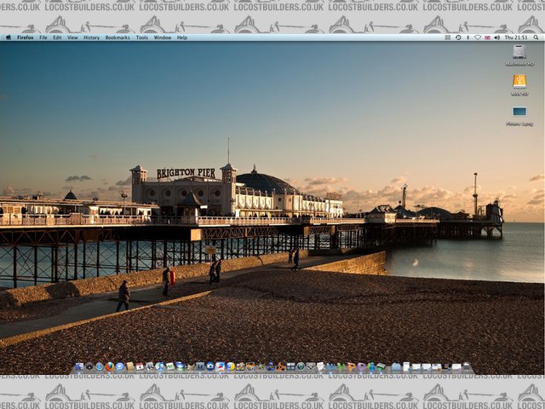Open the Bookmarks menu
Image resolution: width=545 pixels, height=409 pixels.
coord(118,37)
